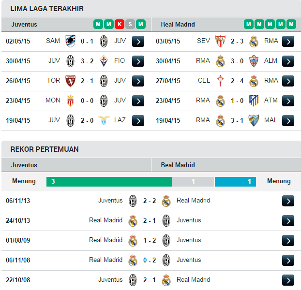Click the green Juventus wins bar showing 3
The width and height of the screenshot is (301, 290).
[109, 182]
